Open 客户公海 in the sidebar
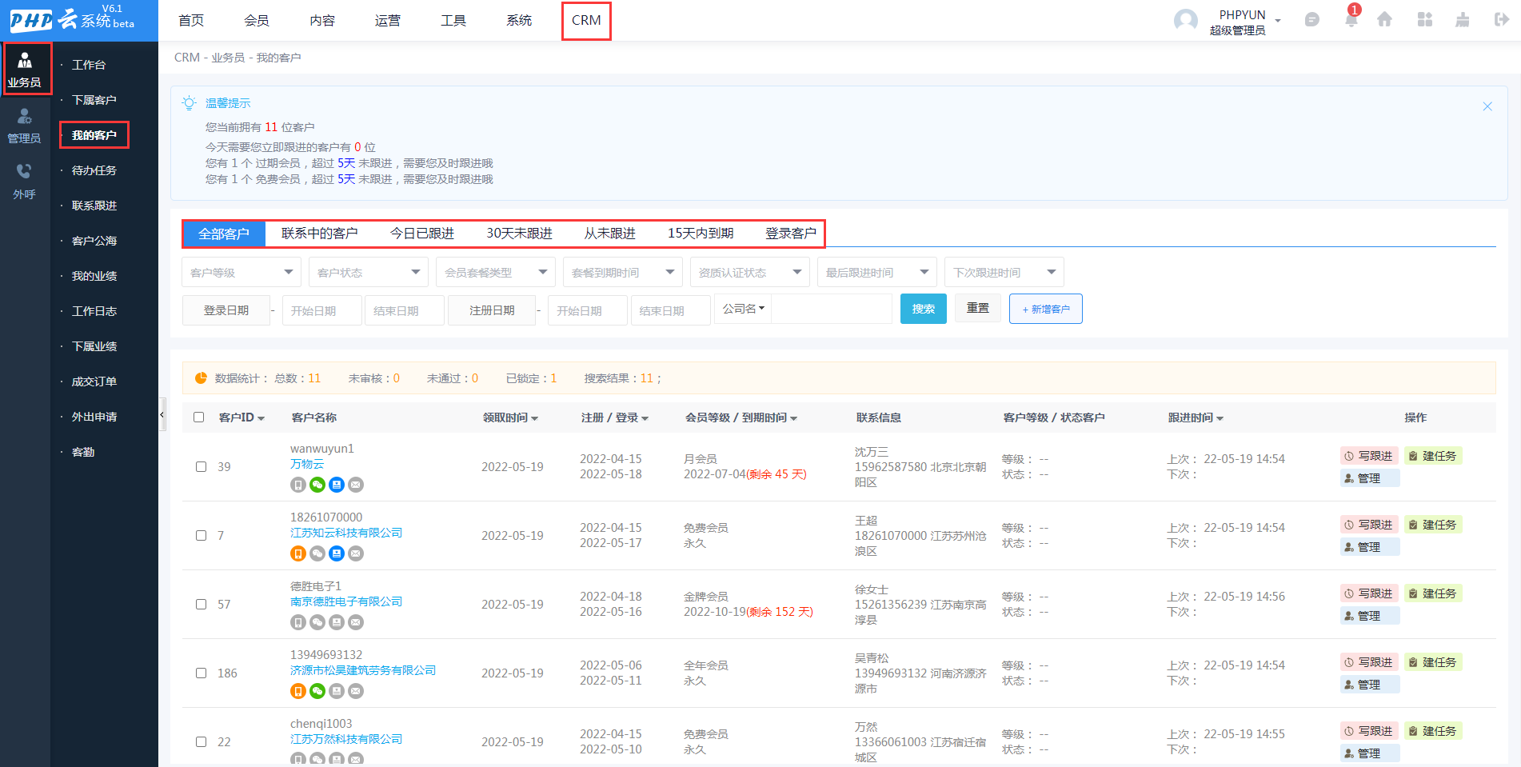 click(94, 241)
